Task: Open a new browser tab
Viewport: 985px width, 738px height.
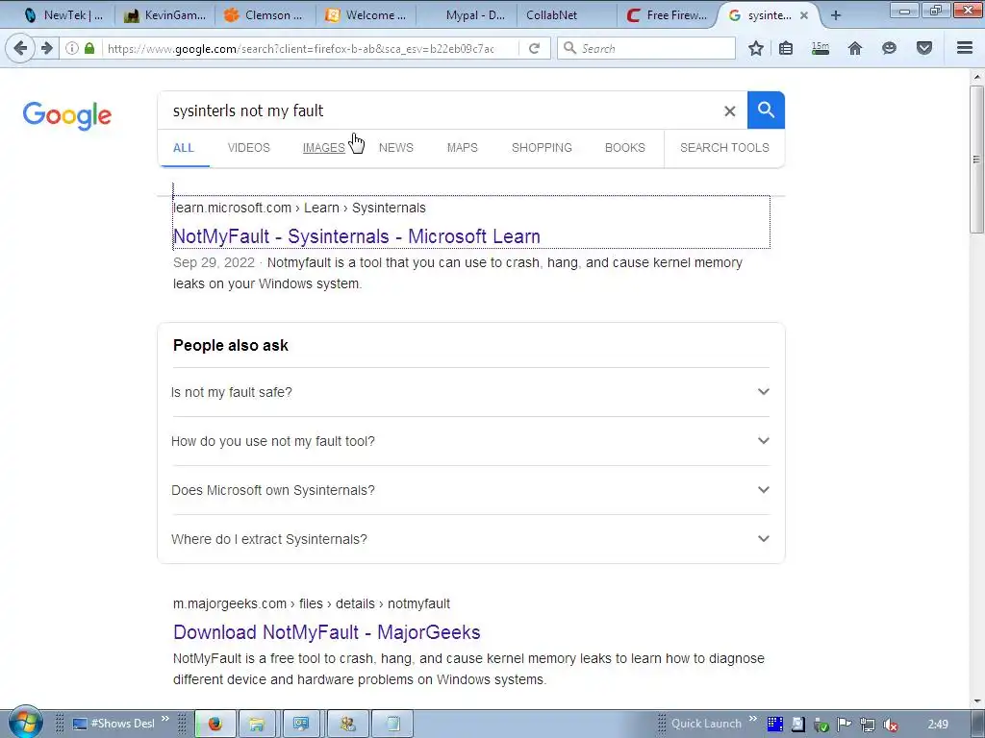Action: [836, 15]
